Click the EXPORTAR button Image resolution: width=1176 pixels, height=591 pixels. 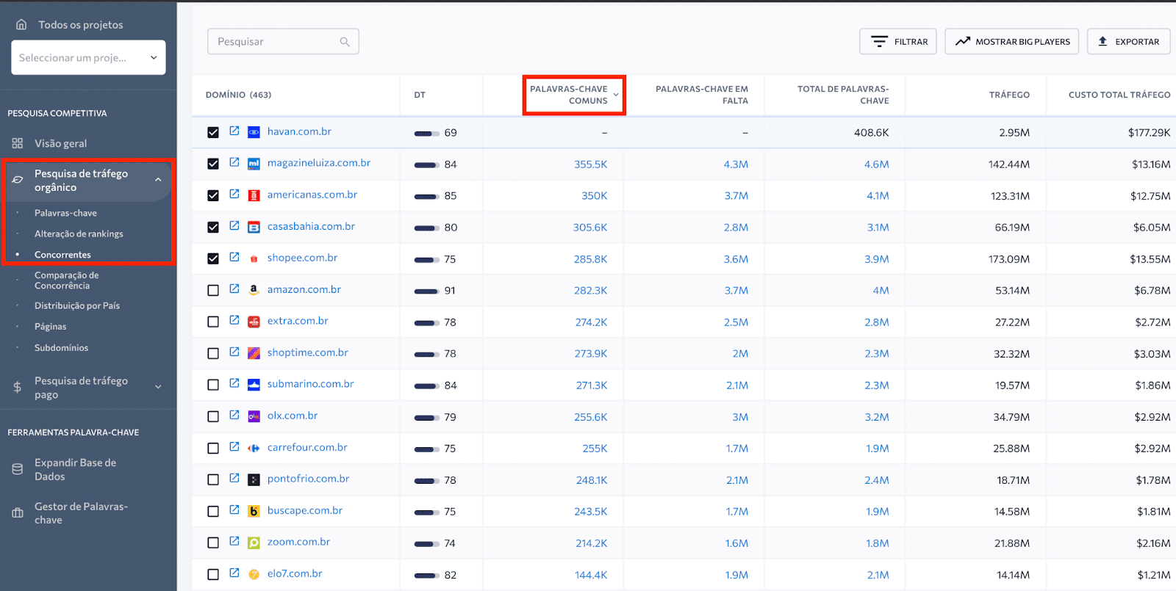1129,42
